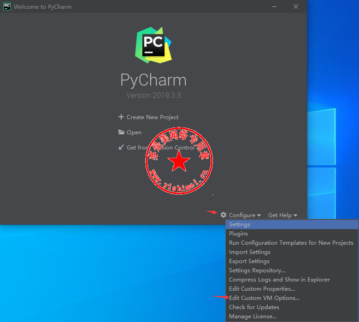
Task: Open an existing project via Open
Action: click(134, 132)
